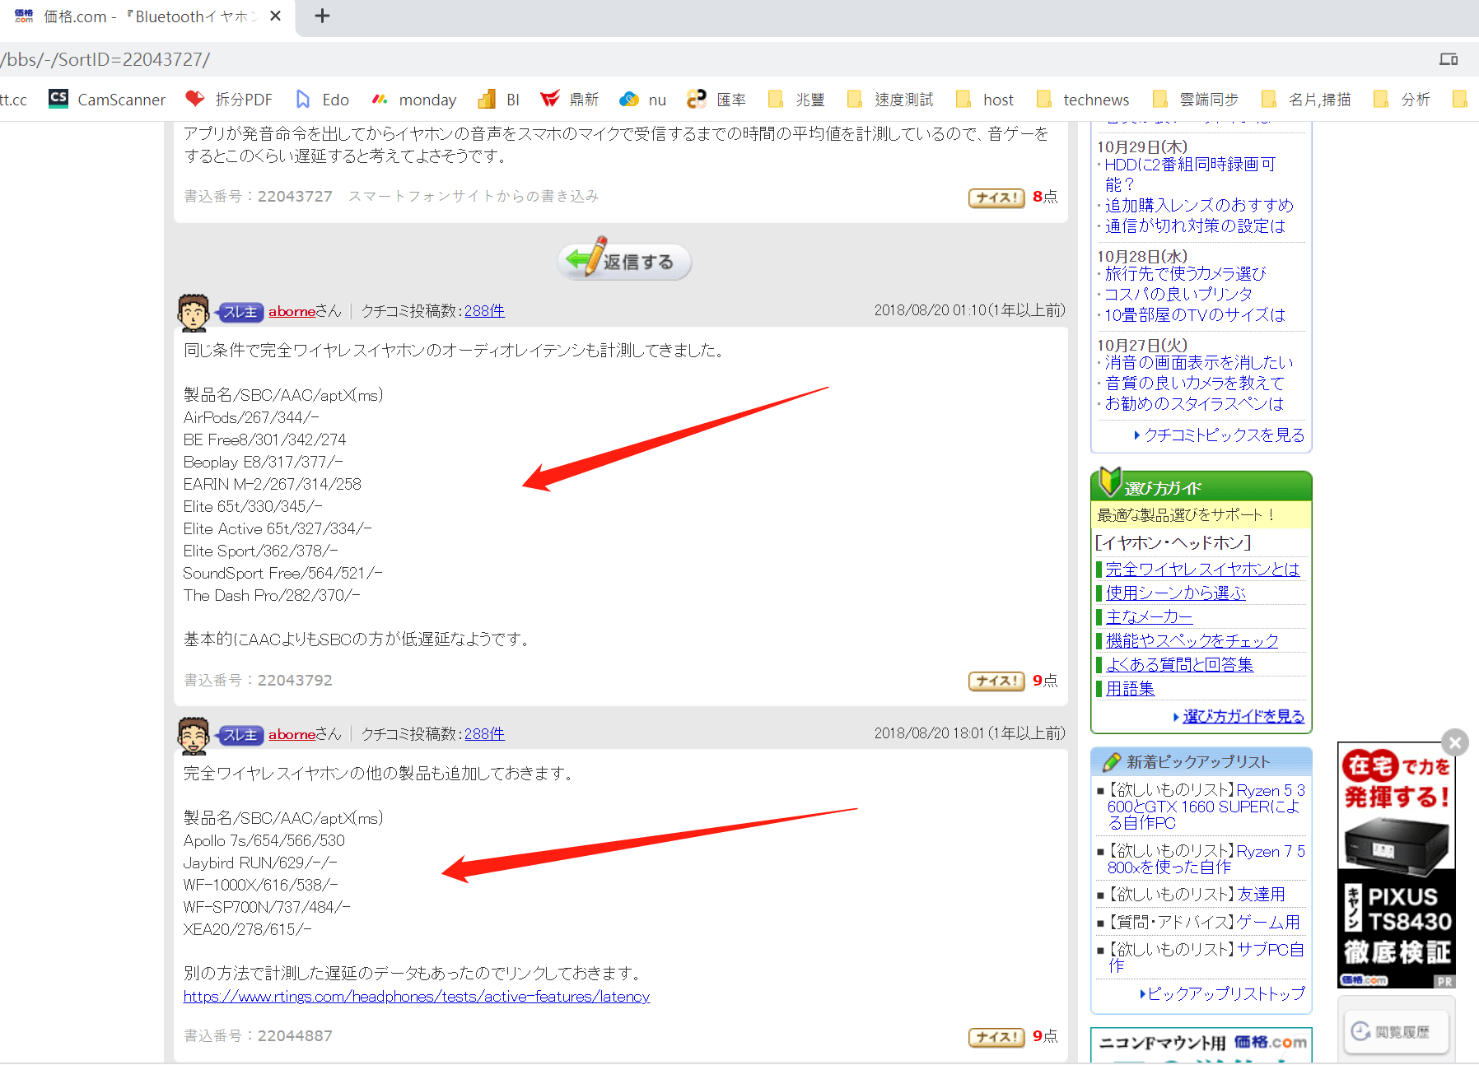The height and width of the screenshot is (1065, 1479).
Task: Click クチコミトピックスを見る link
Action: [1224, 435]
